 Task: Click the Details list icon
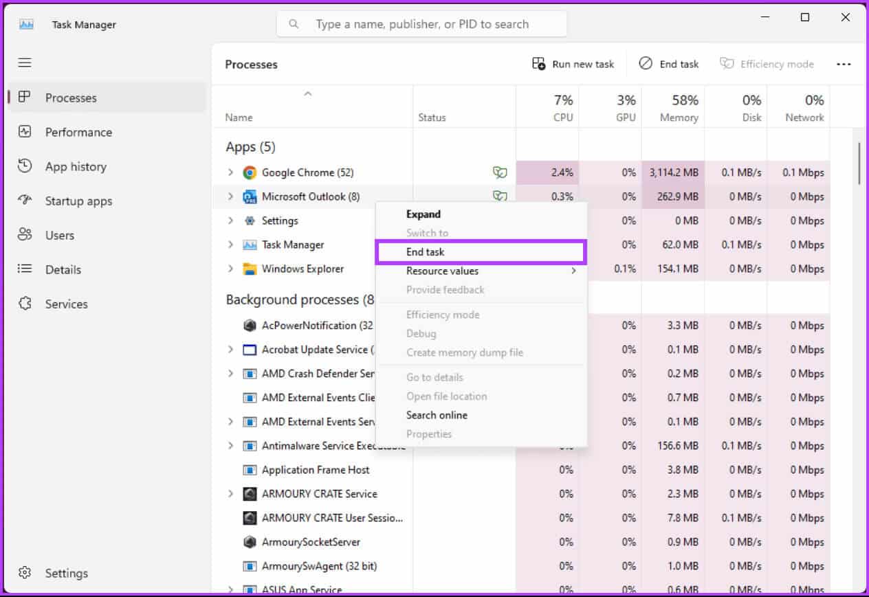[x=25, y=269]
